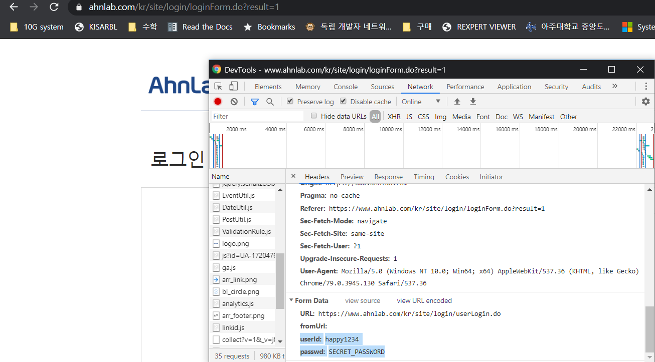Click the padlock site info icon
The image size is (655, 362).
pyautogui.click(x=78, y=8)
